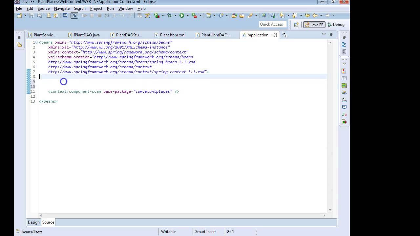Expand the Search dropdown arrow
The height and width of the screenshot is (236, 420).
[x=256, y=15]
